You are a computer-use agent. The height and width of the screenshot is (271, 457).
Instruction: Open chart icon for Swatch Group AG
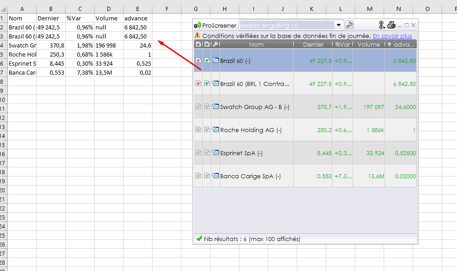(215, 106)
